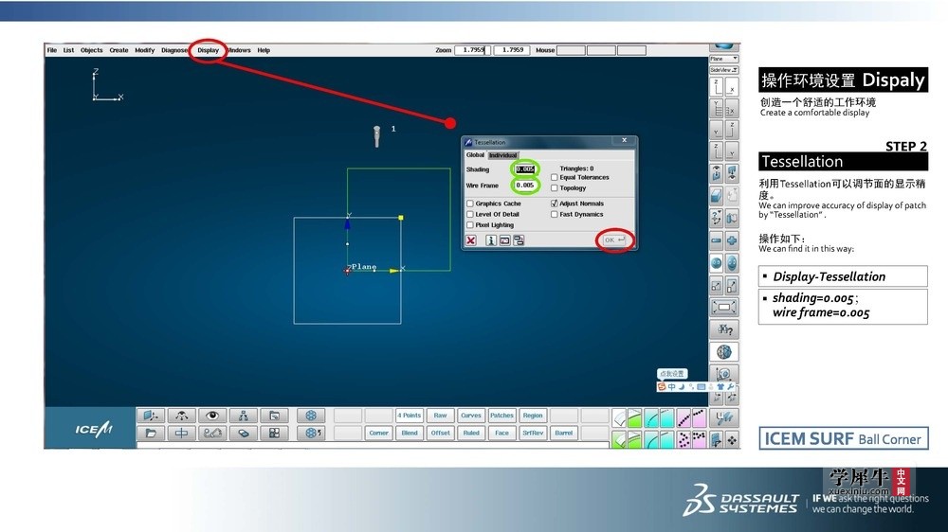Click the 点我设置 tooltip button
This screenshot has height=532, width=948.
coord(672,374)
